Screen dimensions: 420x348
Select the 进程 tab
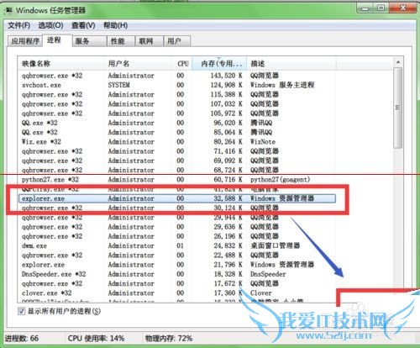pyautogui.click(x=57, y=40)
